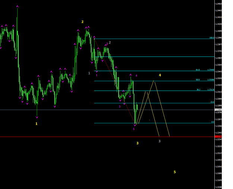Select the yellow projection peak touching the 50.0 level

154,81
